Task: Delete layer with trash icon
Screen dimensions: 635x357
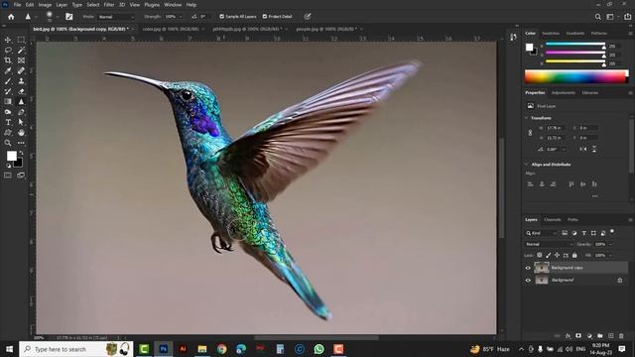Action: click(621, 336)
